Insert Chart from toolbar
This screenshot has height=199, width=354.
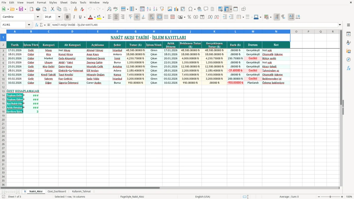[176, 9]
